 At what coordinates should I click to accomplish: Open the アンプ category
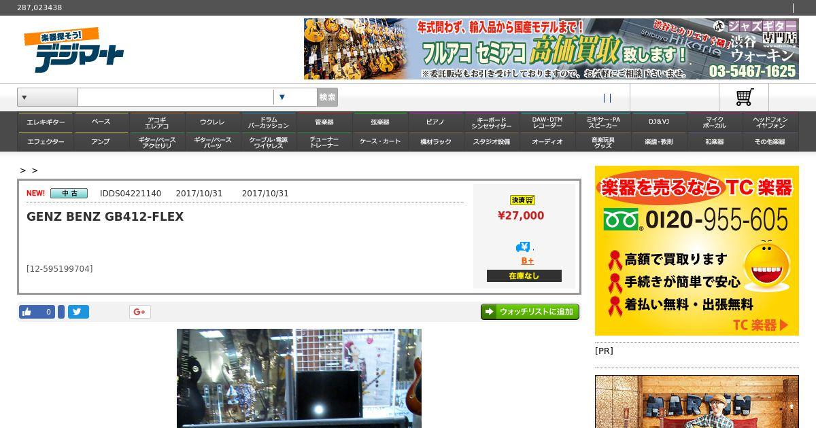click(101, 142)
